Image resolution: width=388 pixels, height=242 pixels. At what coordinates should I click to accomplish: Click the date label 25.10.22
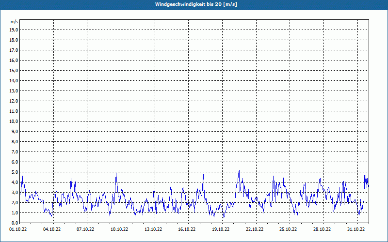click(x=288, y=229)
